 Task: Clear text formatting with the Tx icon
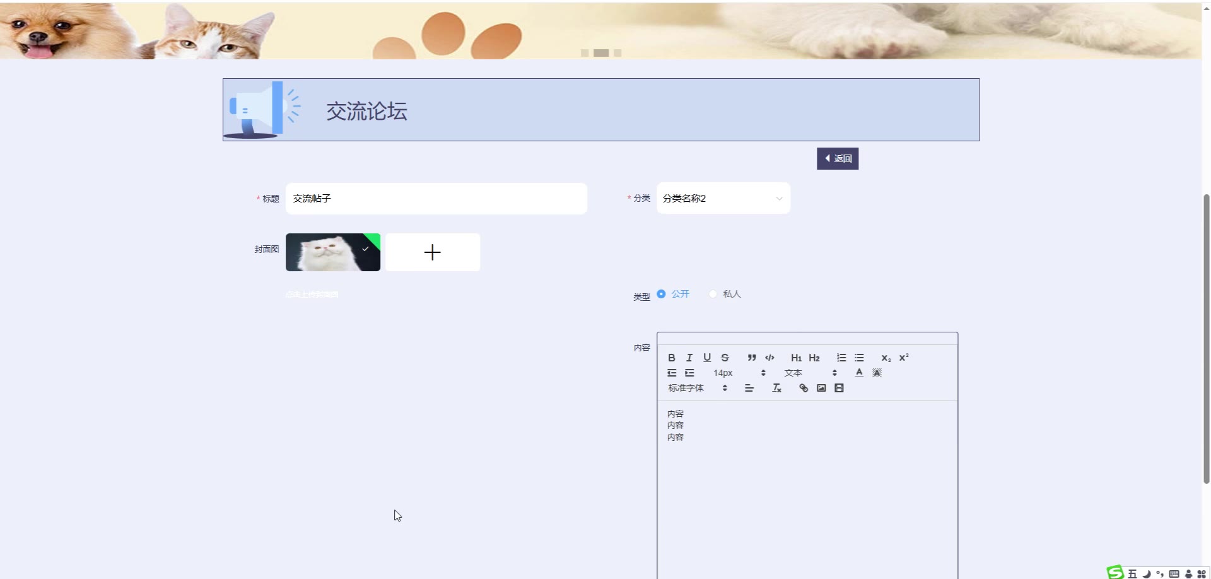tap(777, 388)
